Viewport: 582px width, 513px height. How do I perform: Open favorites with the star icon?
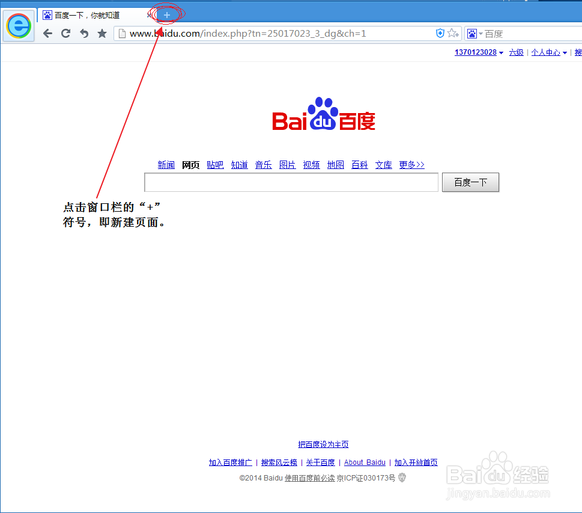coord(102,34)
